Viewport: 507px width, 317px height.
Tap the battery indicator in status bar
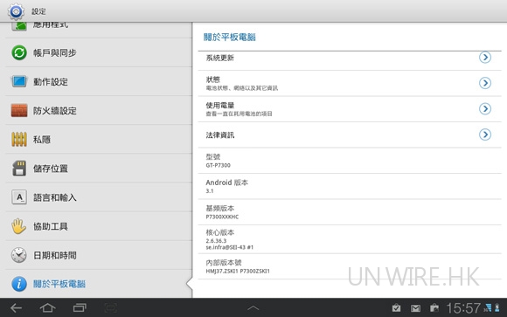click(497, 308)
